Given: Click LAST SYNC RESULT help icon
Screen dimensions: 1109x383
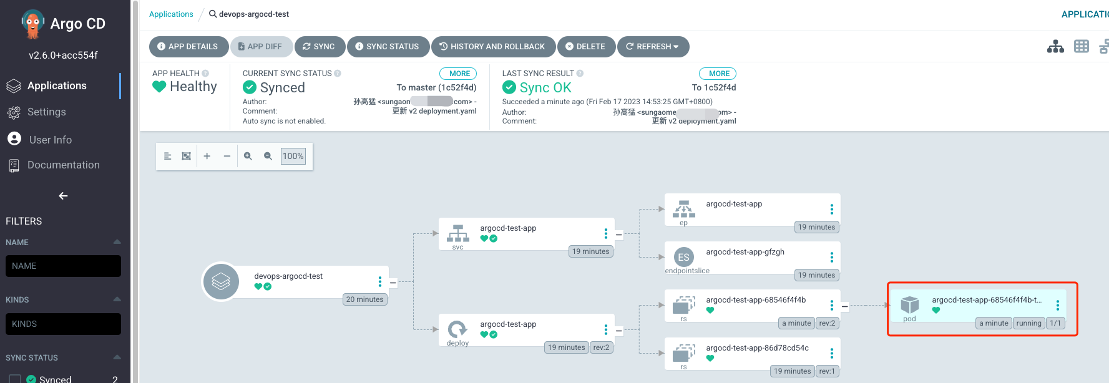Looking at the screenshot, I should tap(580, 74).
